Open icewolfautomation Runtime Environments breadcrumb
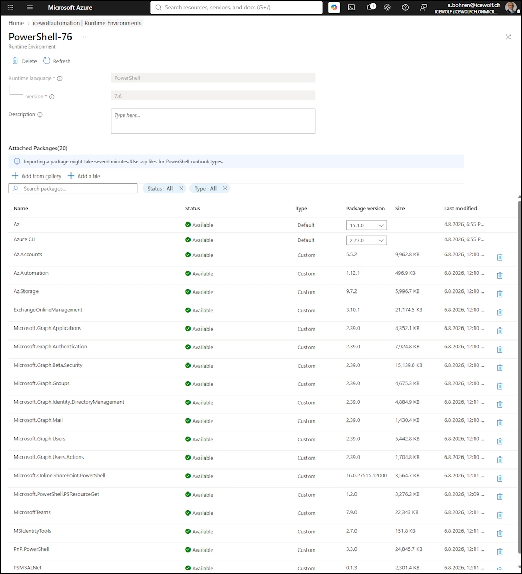Screen dimensions: 522x574 (x=87, y=23)
